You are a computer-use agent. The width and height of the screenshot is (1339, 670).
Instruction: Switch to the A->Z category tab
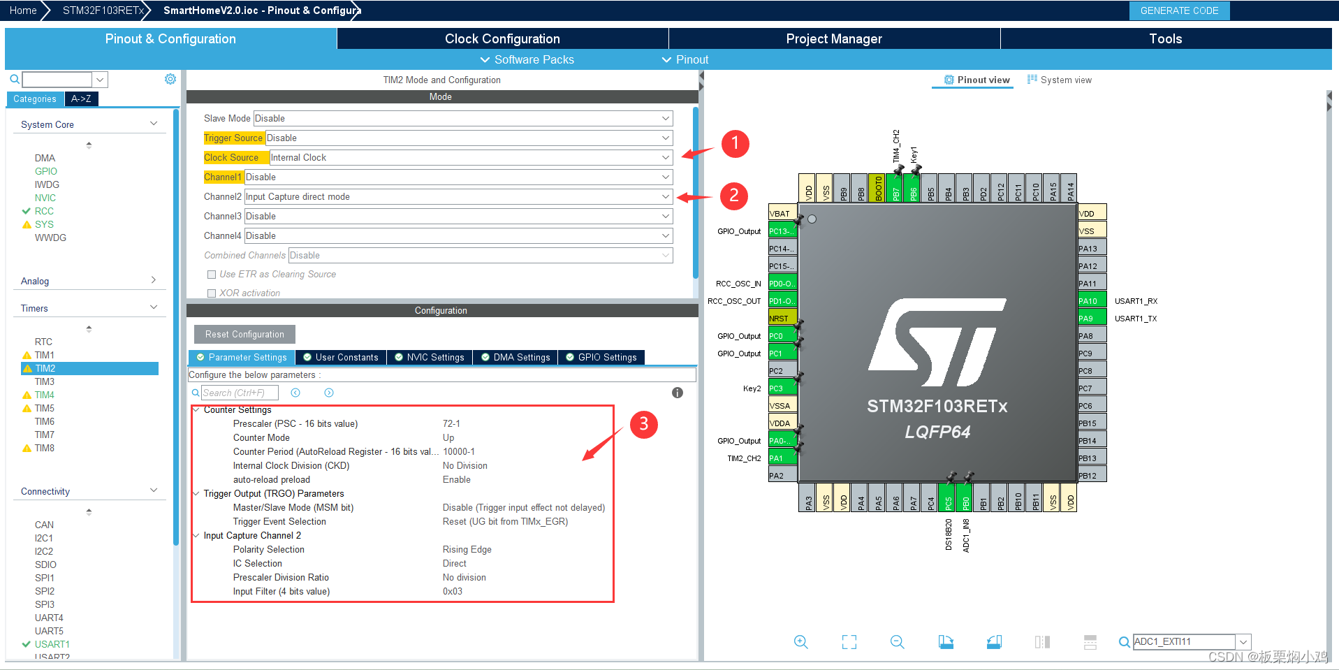point(81,99)
